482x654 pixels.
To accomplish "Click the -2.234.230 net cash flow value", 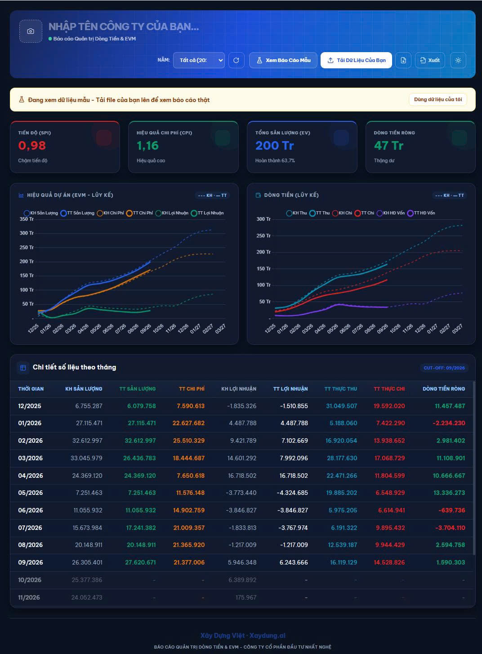I will click(449, 423).
